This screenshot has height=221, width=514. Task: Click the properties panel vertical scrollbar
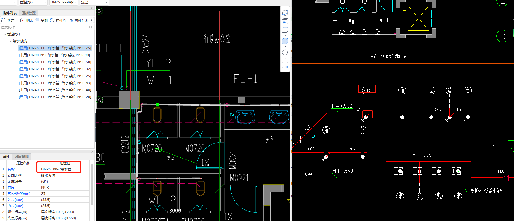coord(92,184)
